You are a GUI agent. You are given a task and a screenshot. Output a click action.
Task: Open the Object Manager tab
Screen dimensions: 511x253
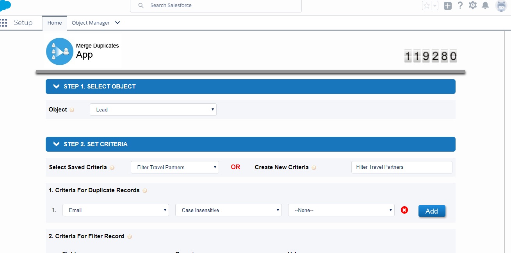[91, 23]
